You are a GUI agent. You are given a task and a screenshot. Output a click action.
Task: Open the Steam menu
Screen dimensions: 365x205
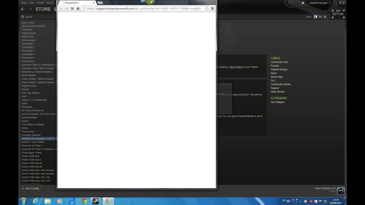point(24,3)
